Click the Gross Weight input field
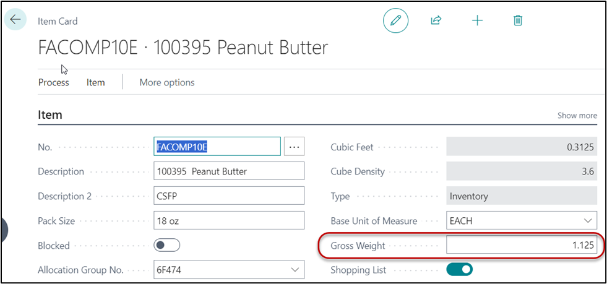The width and height of the screenshot is (607, 284). (521, 246)
